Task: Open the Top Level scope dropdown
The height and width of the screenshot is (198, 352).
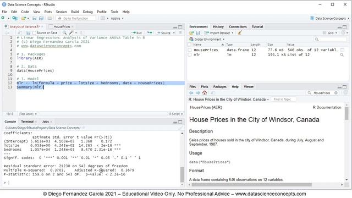Action: click(x=28, y=114)
